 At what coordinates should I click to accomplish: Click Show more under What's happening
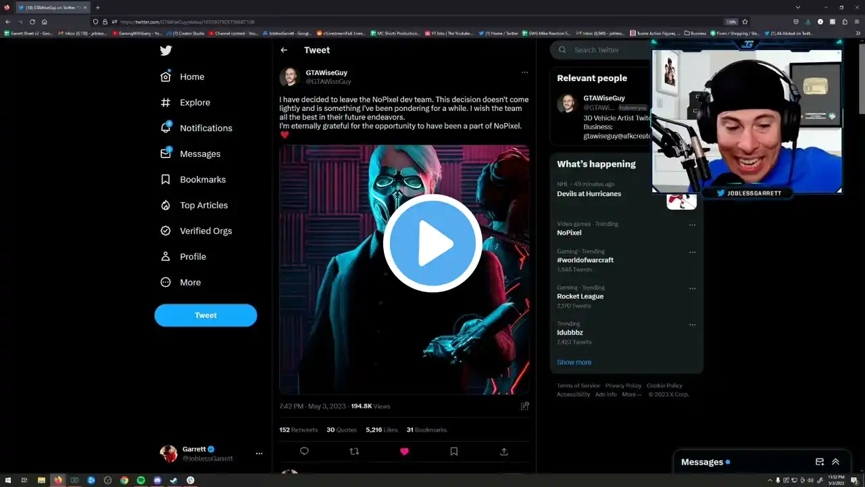(574, 362)
